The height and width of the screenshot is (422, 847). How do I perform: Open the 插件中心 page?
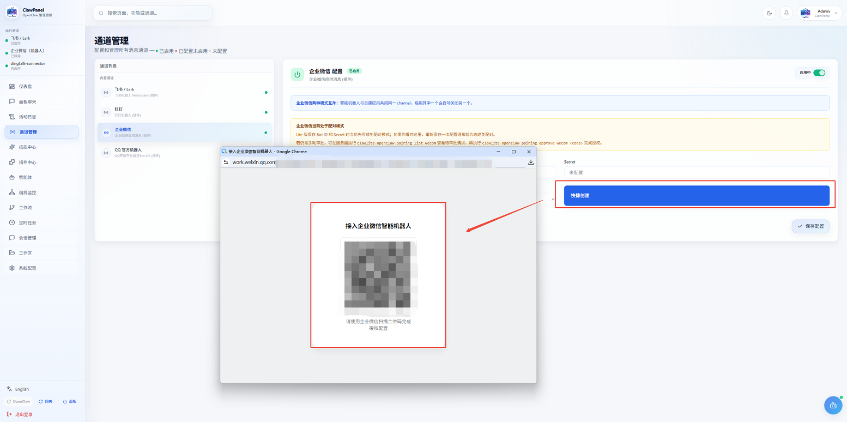pyautogui.click(x=41, y=162)
